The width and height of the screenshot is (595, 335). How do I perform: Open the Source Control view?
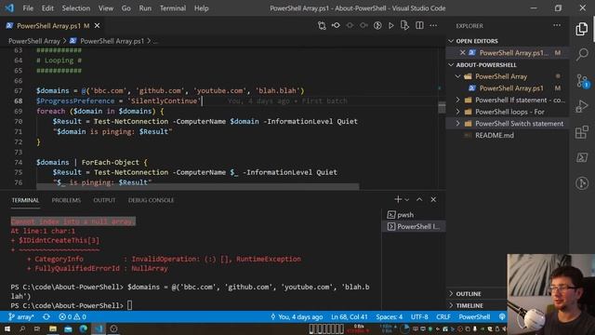[582, 81]
